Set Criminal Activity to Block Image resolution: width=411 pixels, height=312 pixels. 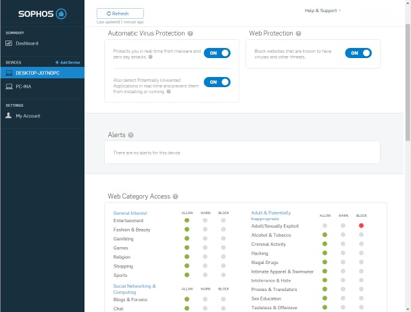pos(361,244)
